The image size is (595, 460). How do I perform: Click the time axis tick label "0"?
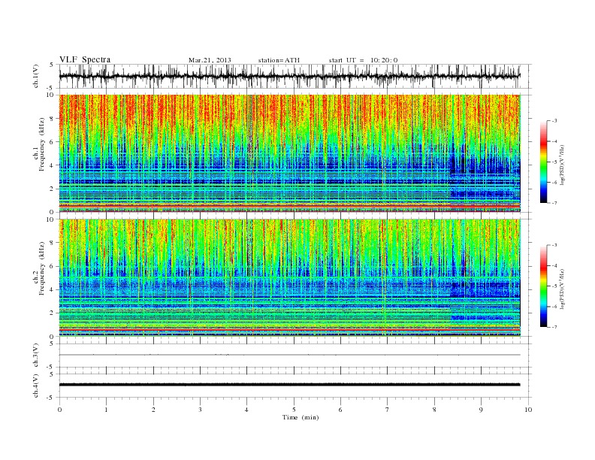coord(59,410)
